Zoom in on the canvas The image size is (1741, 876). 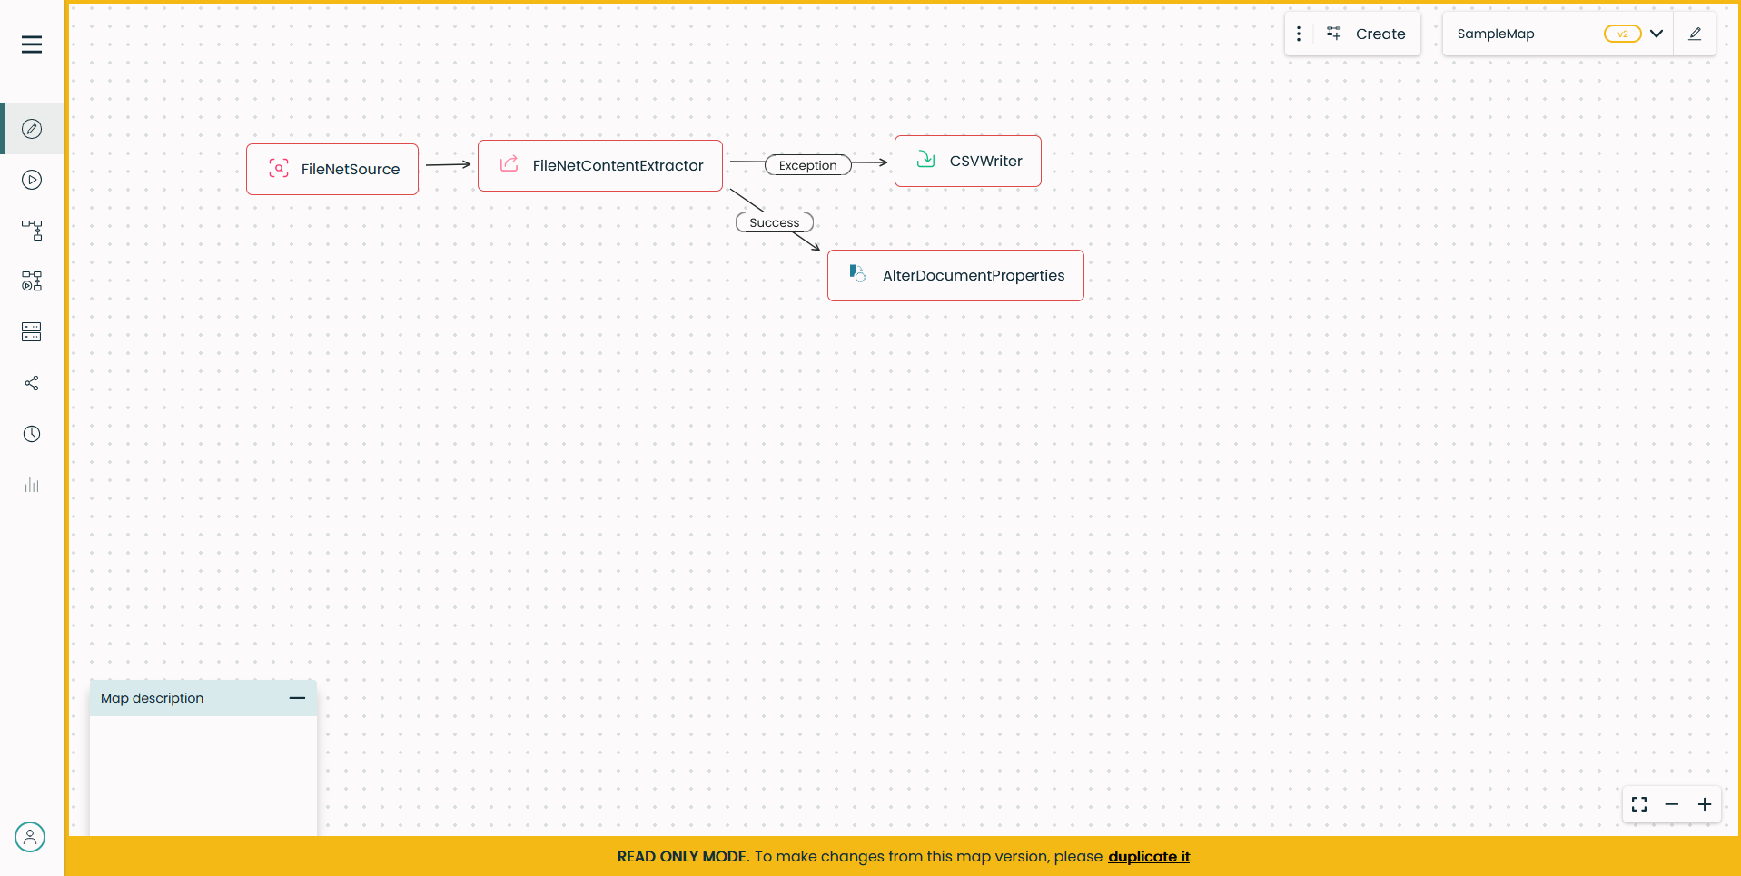[x=1705, y=804]
